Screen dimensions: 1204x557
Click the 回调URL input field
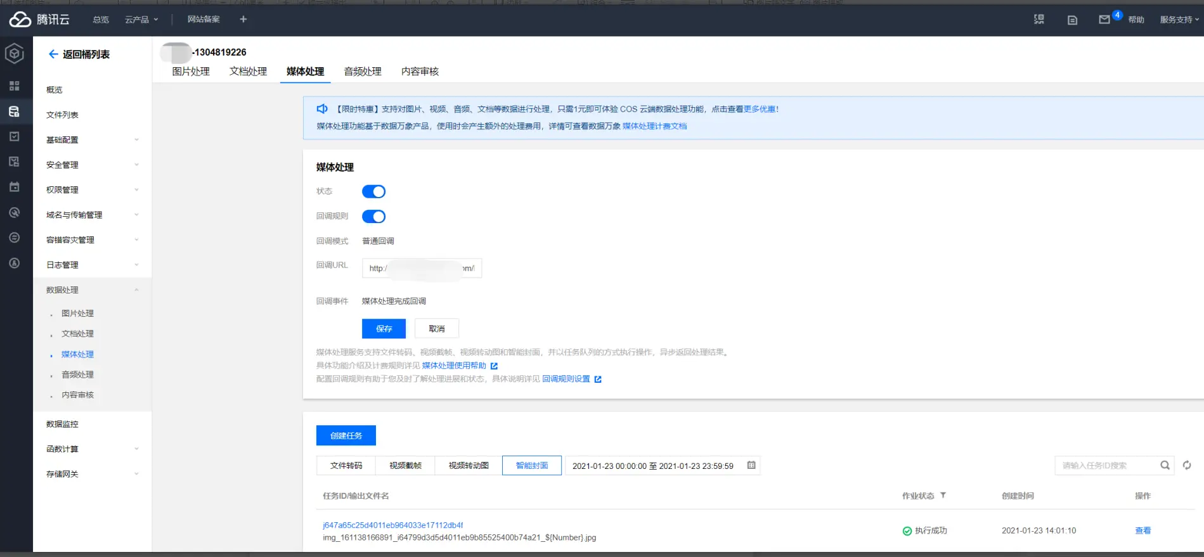pos(422,268)
